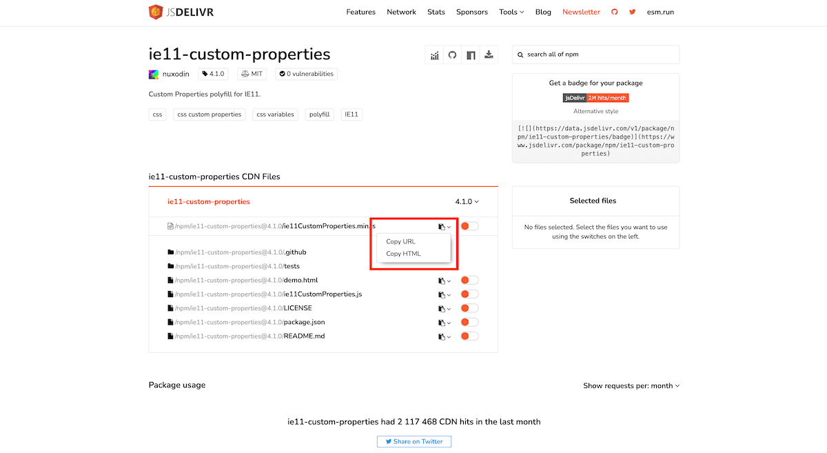This screenshot has height=453, width=827.
Task: Expand the Tools menu in navigation
Action: click(x=511, y=12)
